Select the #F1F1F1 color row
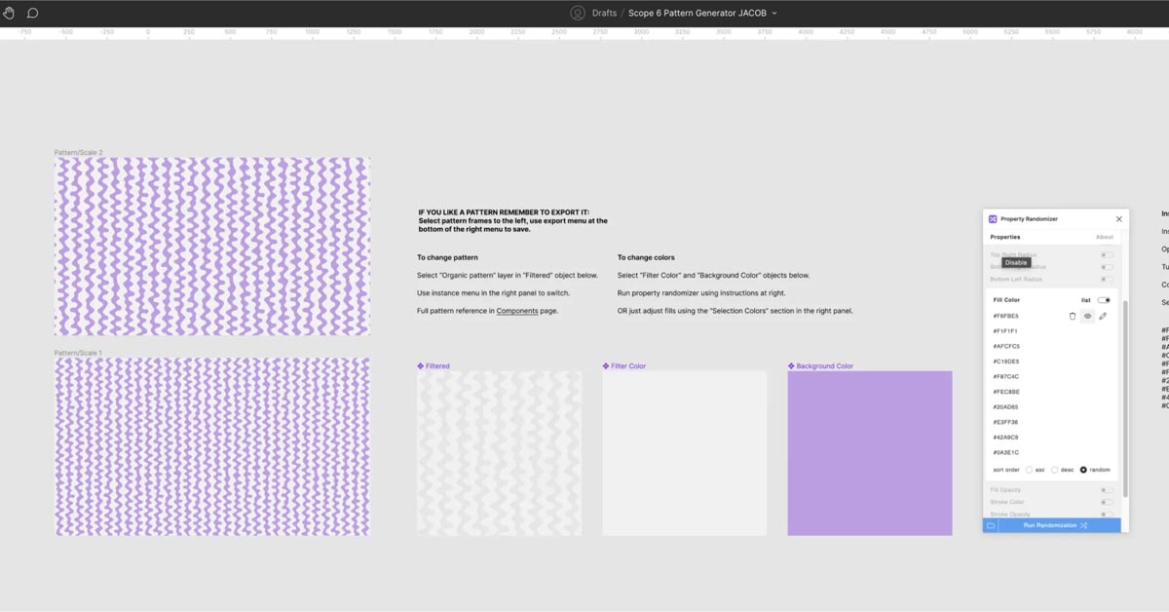Screen dimensions: 1169x612 pos(1052,331)
